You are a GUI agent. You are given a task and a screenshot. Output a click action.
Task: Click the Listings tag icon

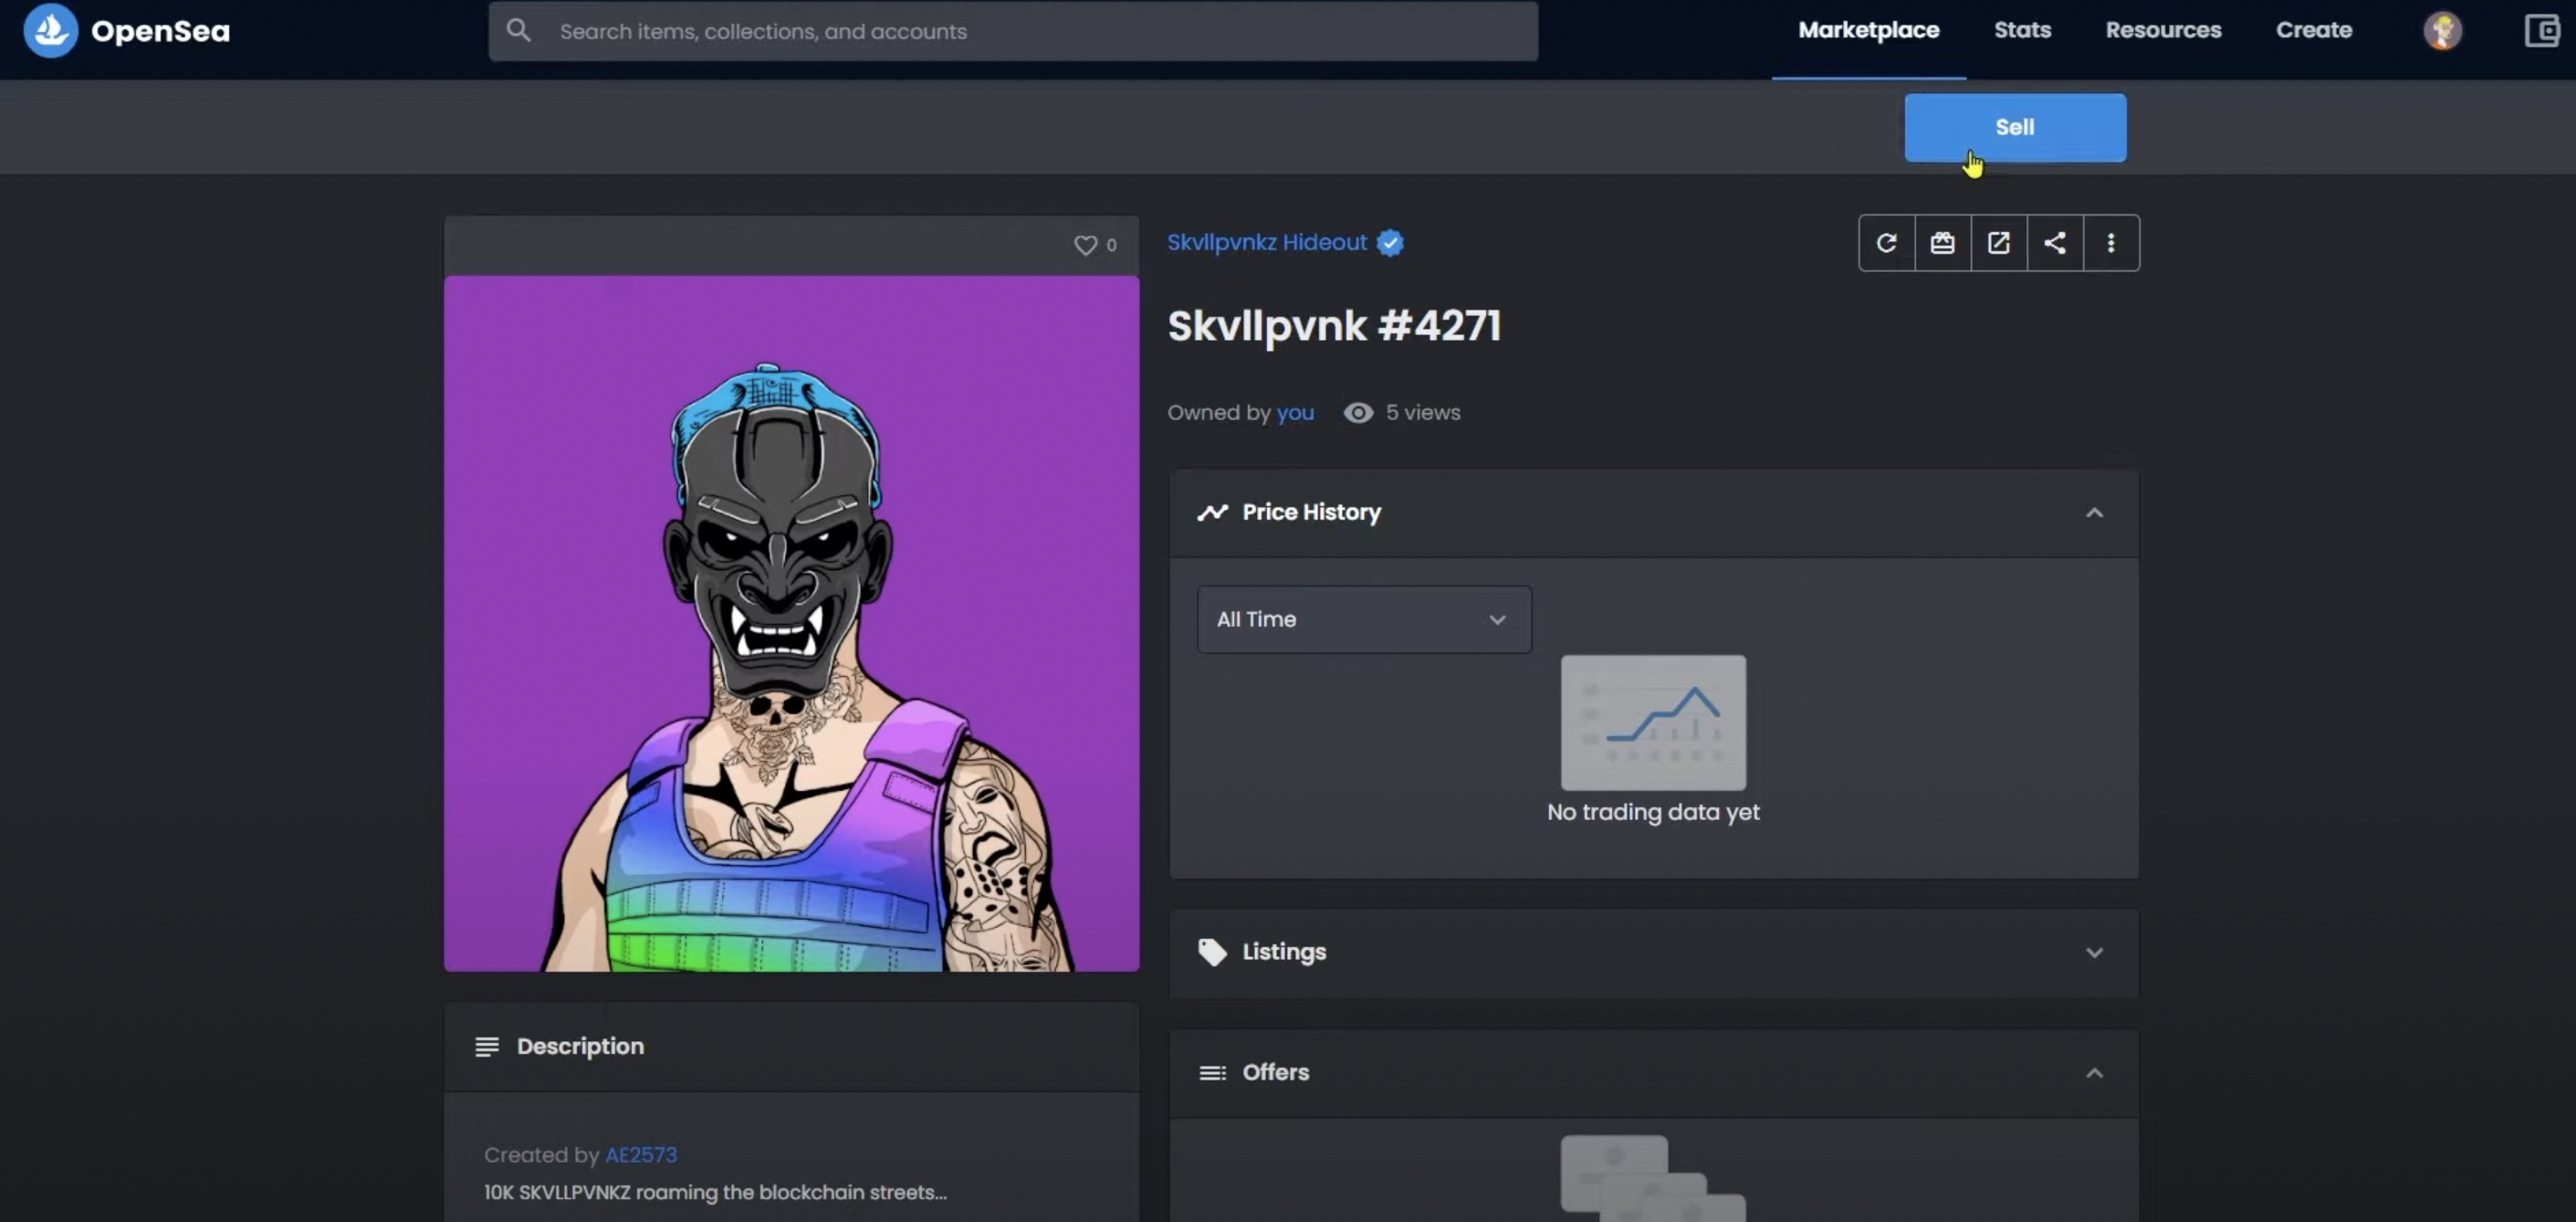(1212, 952)
